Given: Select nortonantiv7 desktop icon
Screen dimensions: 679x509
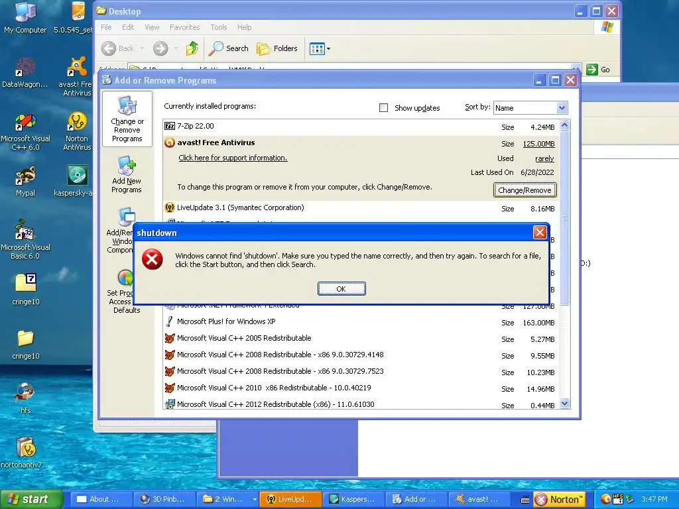Looking at the screenshot, I should click(25, 453).
